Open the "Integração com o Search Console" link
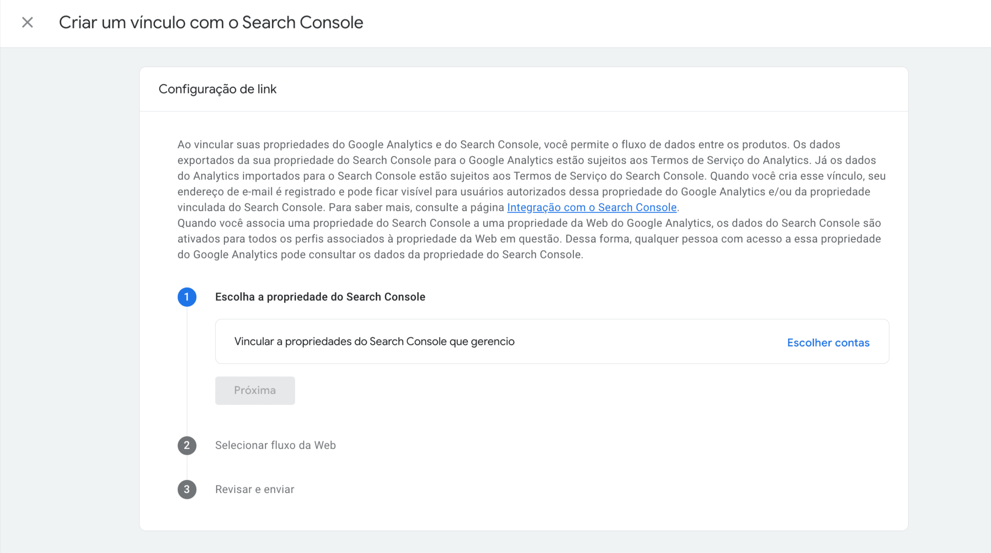 [591, 207]
